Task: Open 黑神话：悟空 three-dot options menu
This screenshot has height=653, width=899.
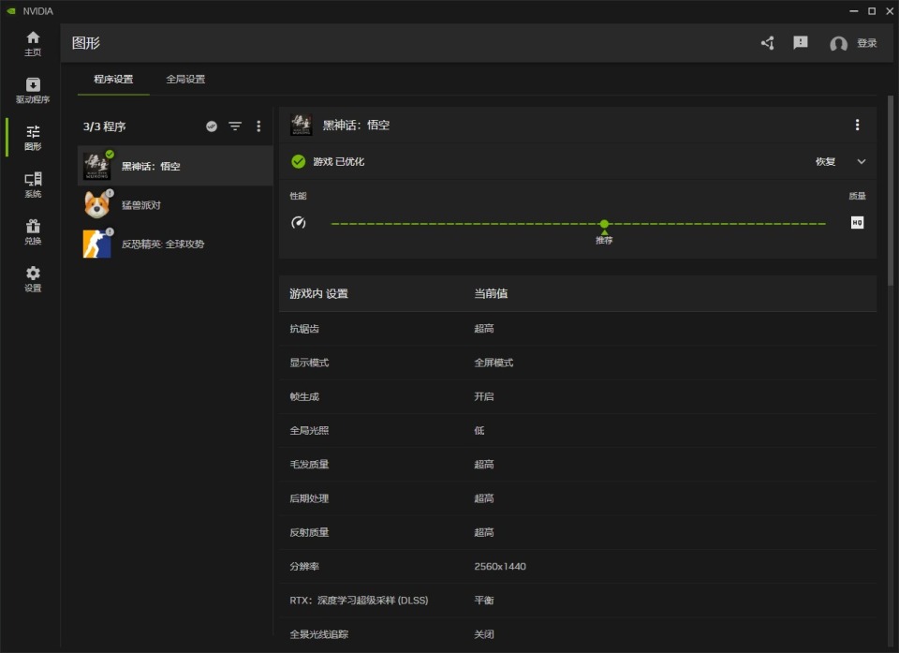Action: 857,126
